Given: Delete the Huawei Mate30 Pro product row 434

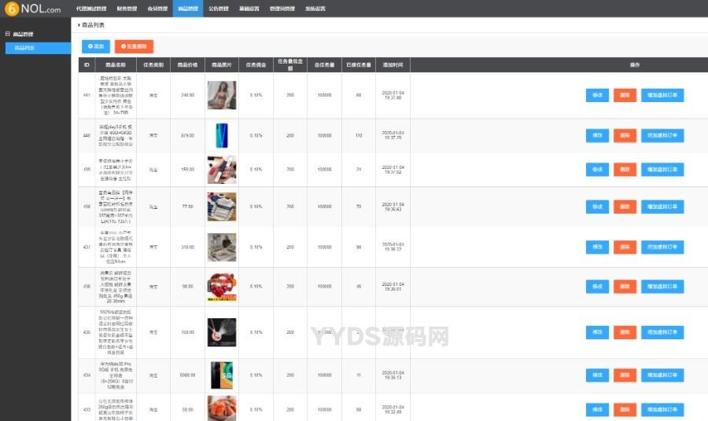Looking at the screenshot, I should click(x=625, y=375).
